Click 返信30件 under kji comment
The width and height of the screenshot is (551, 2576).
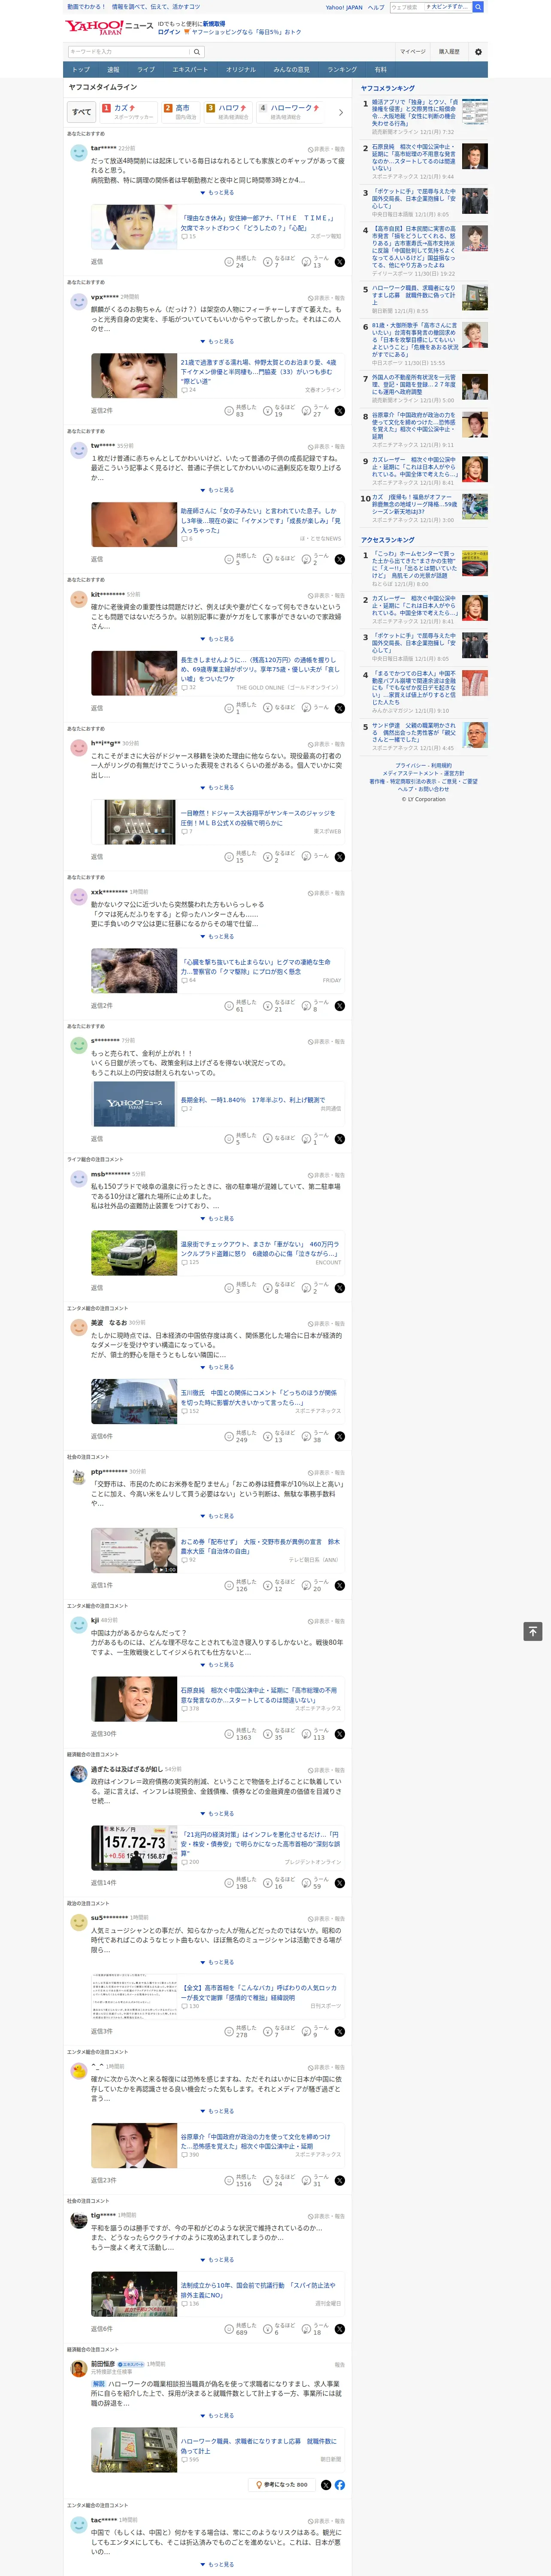pyautogui.click(x=104, y=1735)
